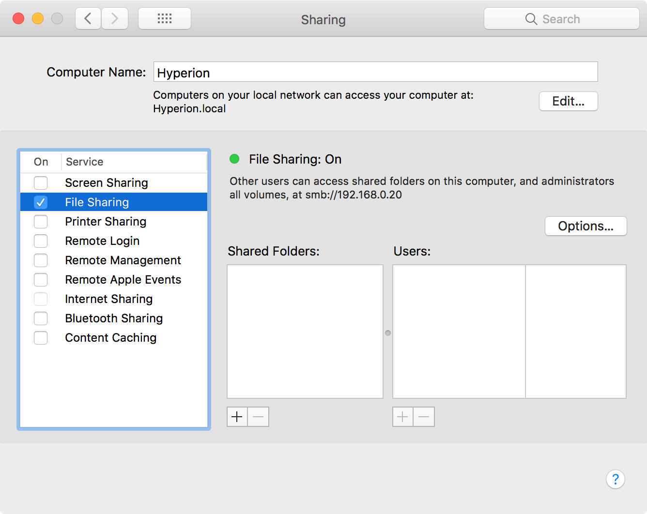Open help with question mark button
The width and height of the screenshot is (647, 514).
coord(615,479)
